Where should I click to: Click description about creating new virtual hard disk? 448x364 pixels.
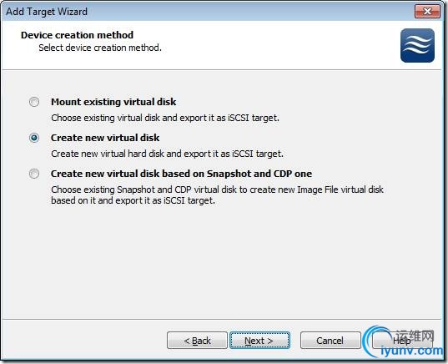pos(167,154)
